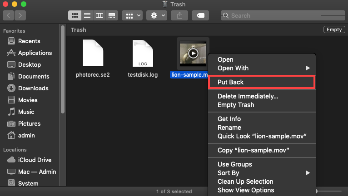This screenshot has width=348, height=196.
Task: Click the highlighted lion-sample file name
Action: (189, 75)
